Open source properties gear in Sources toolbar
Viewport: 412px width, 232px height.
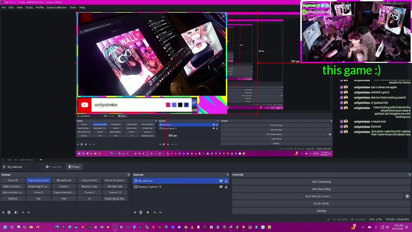point(148,212)
